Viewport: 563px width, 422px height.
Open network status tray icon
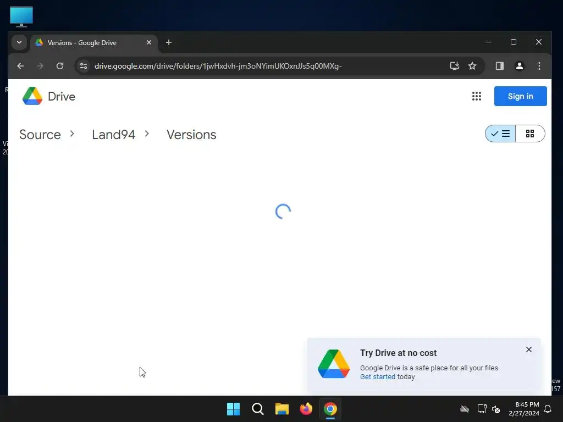pos(482,409)
